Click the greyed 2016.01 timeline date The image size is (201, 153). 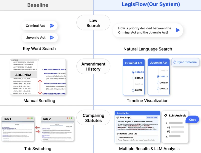point(164,71)
